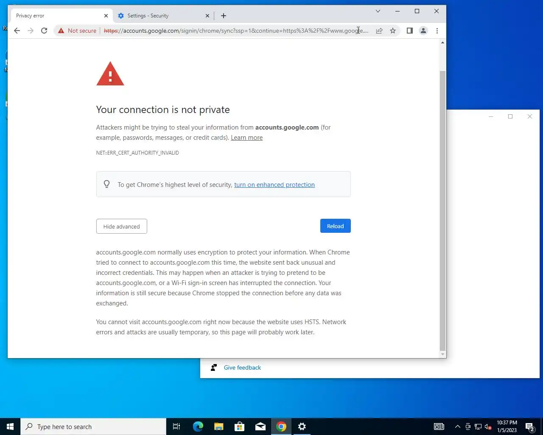The image size is (543, 435).
Task: Restore down the Chrome window
Action: pos(417,11)
